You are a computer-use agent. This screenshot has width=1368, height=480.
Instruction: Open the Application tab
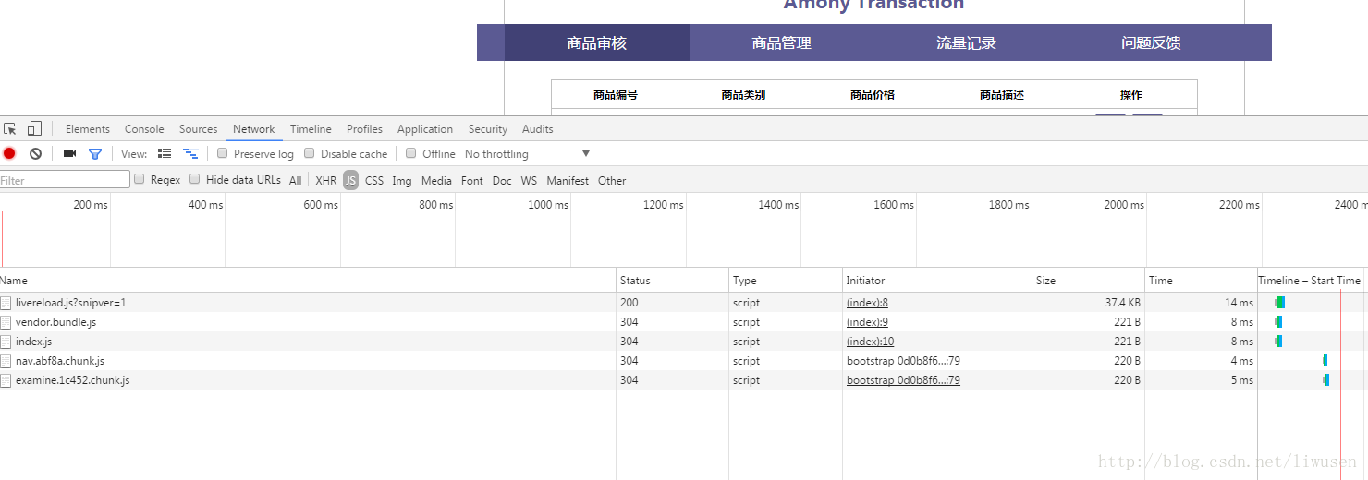[x=425, y=129]
